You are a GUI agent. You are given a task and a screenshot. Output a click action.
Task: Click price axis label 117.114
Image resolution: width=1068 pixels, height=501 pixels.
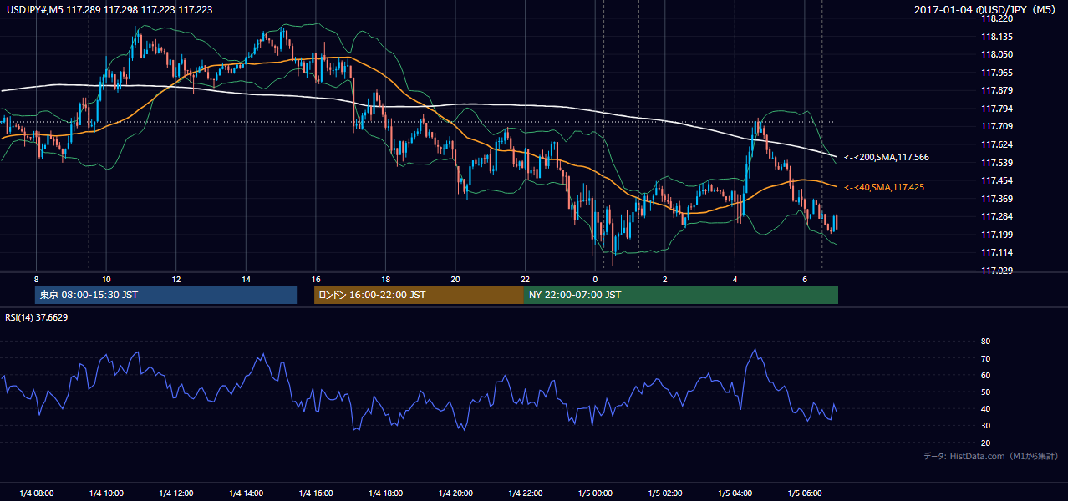pos(997,252)
